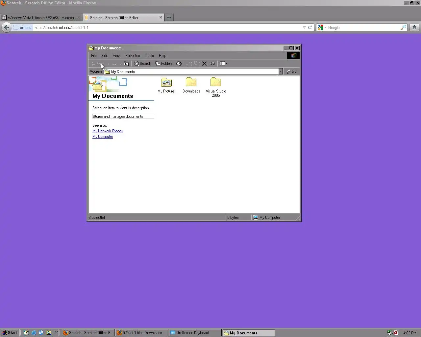Click the Go button
This screenshot has width=421, height=337.
(x=292, y=71)
